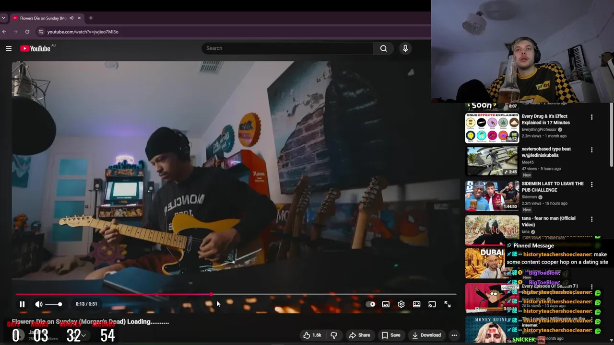Visit the Mee45 channel name
The width and height of the screenshot is (614, 345).
pyautogui.click(x=528, y=162)
